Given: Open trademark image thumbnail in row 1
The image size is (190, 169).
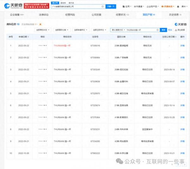Looking at the screenshot, I should pyautogui.click(x=42, y=46).
